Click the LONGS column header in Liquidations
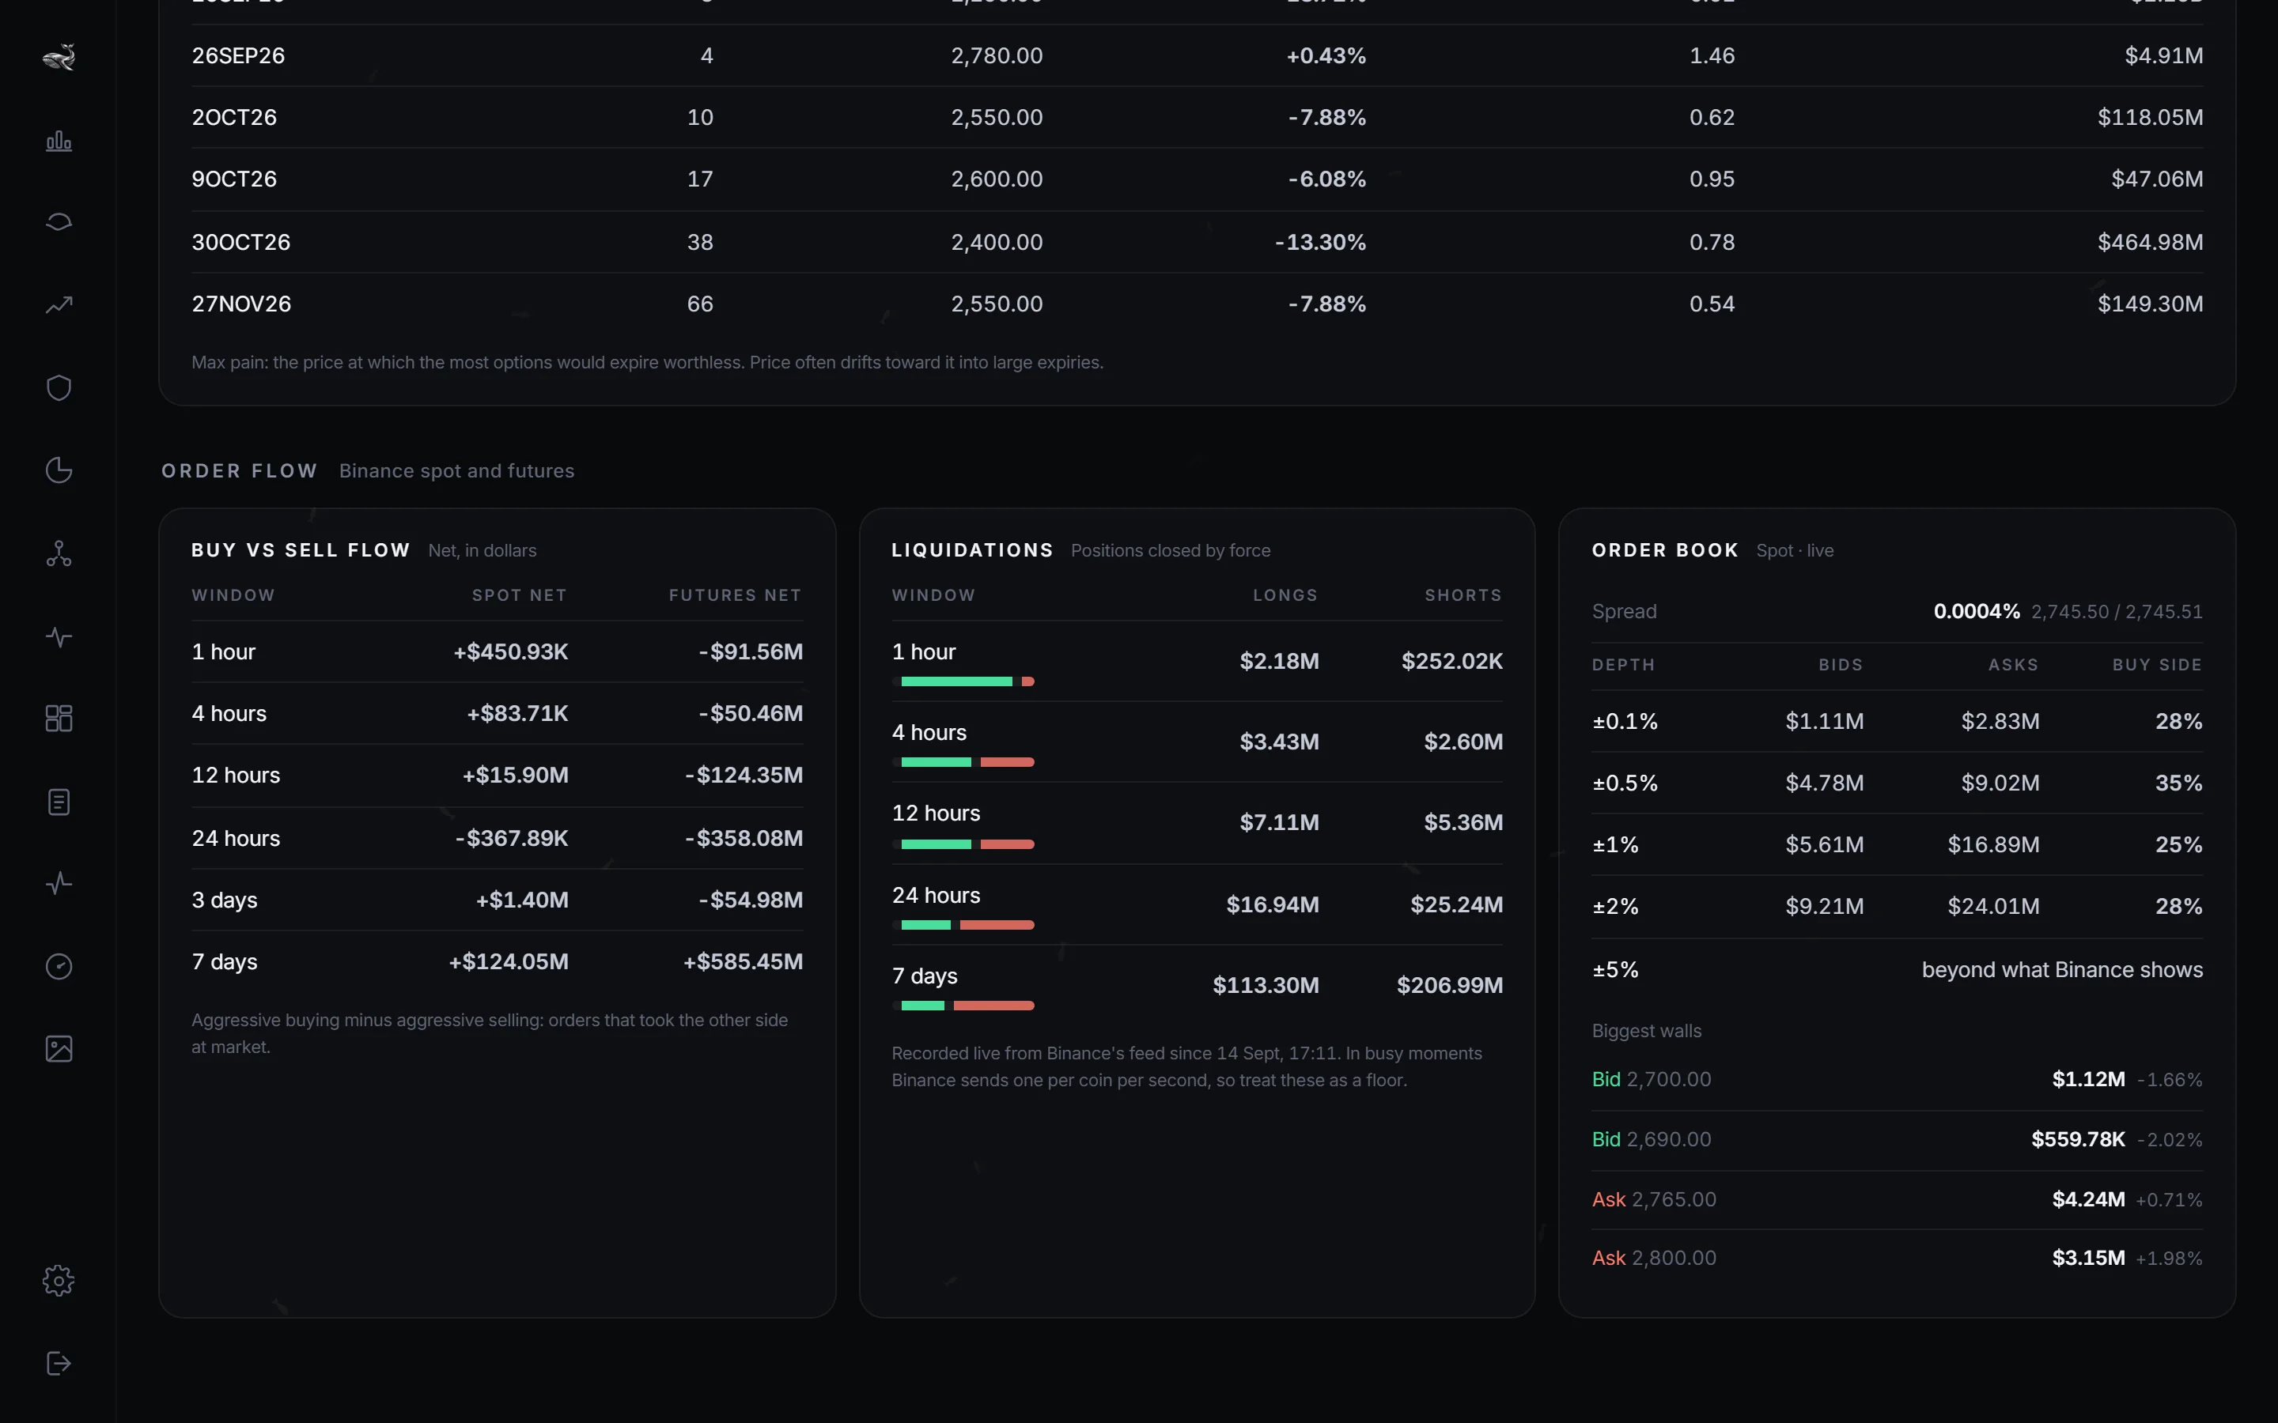 (x=1285, y=594)
